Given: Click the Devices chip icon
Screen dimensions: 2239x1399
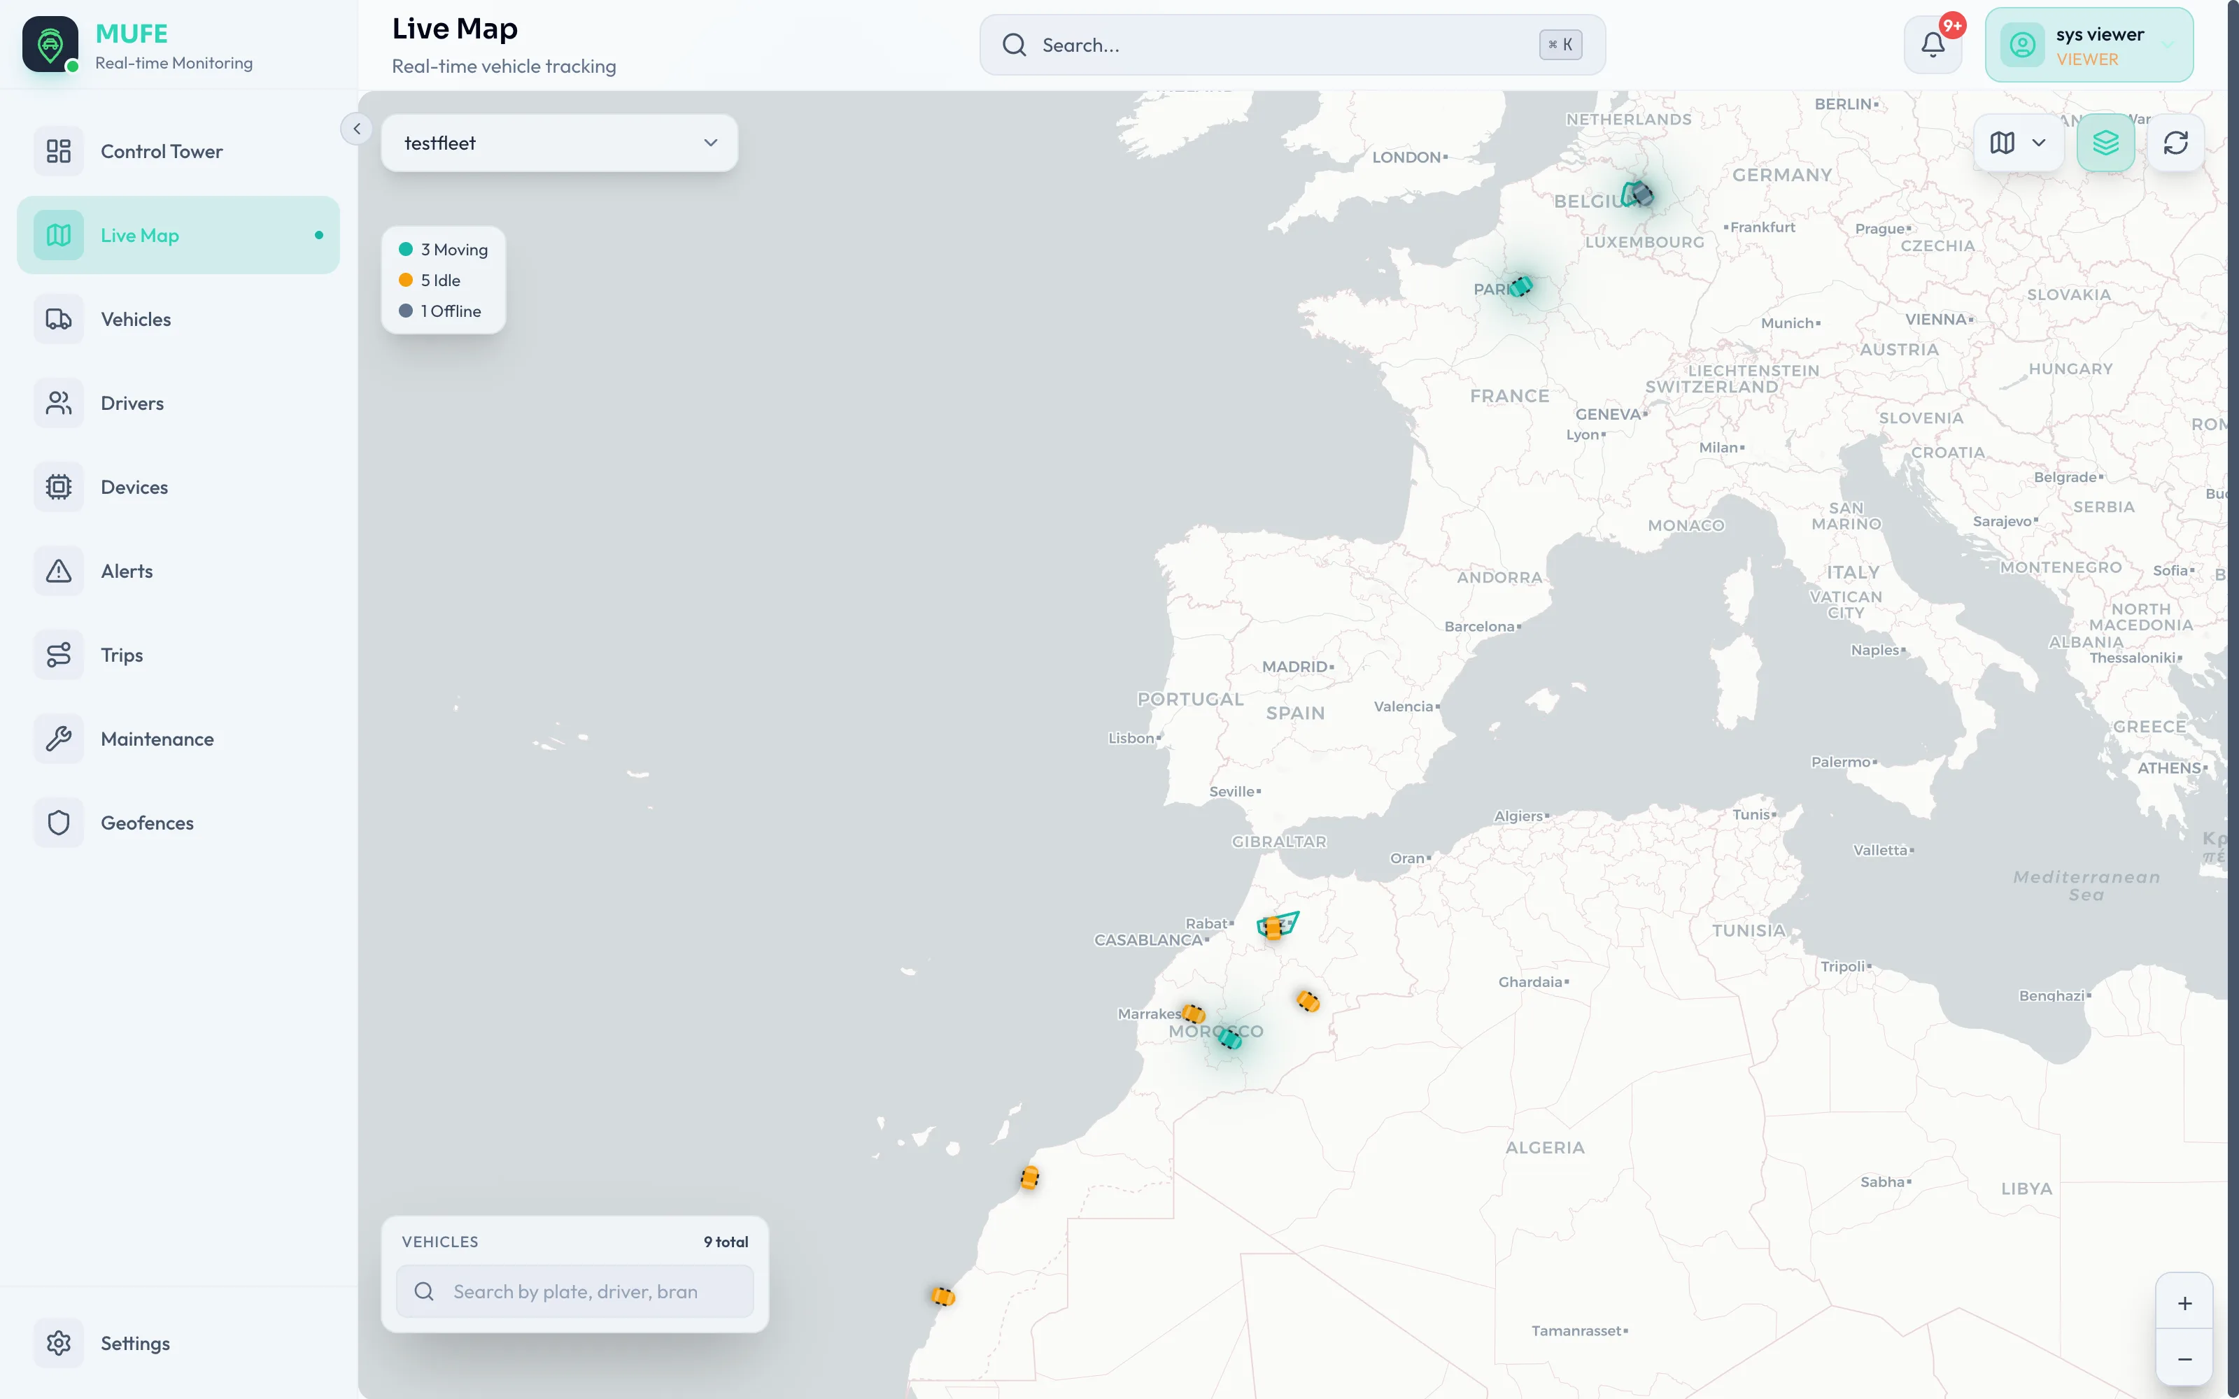Looking at the screenshot, I should point(58,487).
